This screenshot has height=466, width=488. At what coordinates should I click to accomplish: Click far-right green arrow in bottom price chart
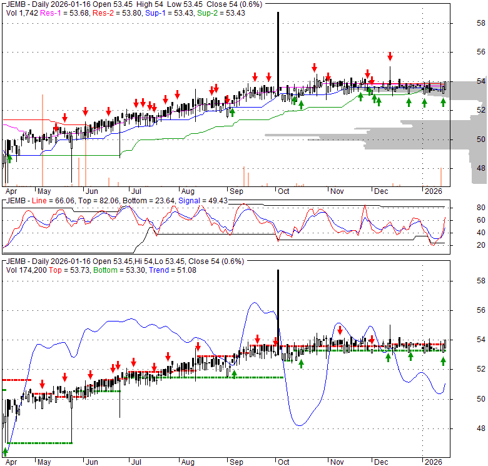[x=444, y=361]
